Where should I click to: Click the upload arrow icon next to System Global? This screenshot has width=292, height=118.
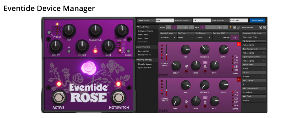pyautogui.click(x=264, y=27)
